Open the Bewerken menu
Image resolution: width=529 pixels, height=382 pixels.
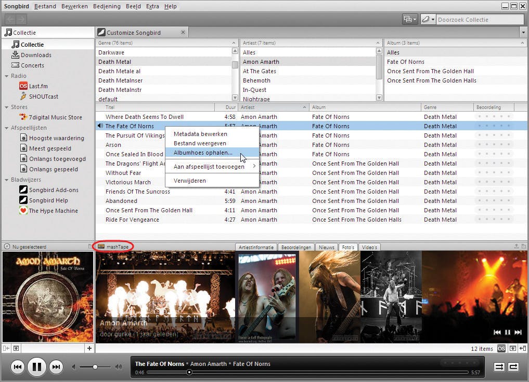pyautogui.click(x=74, y=6)
